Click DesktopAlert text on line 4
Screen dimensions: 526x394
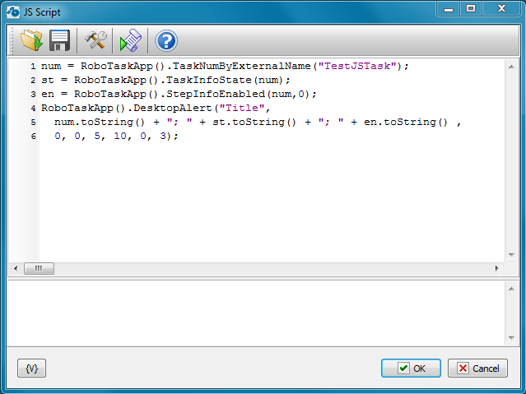click(173, 108)
